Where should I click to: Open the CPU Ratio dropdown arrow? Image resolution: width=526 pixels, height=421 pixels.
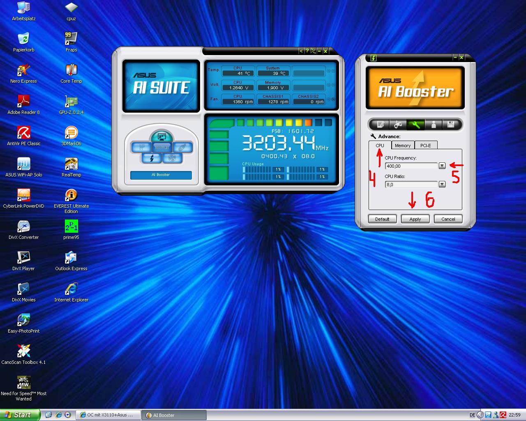tap(442, 184)
